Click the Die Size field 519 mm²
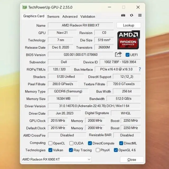The height and width of the screenshot is (169, 169). coord(104,40)
